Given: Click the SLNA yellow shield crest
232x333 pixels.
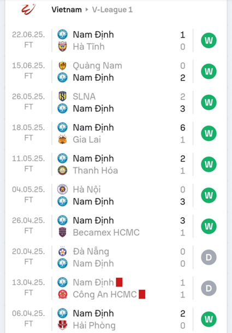Looking at the screenshot, I should [63, 96].
